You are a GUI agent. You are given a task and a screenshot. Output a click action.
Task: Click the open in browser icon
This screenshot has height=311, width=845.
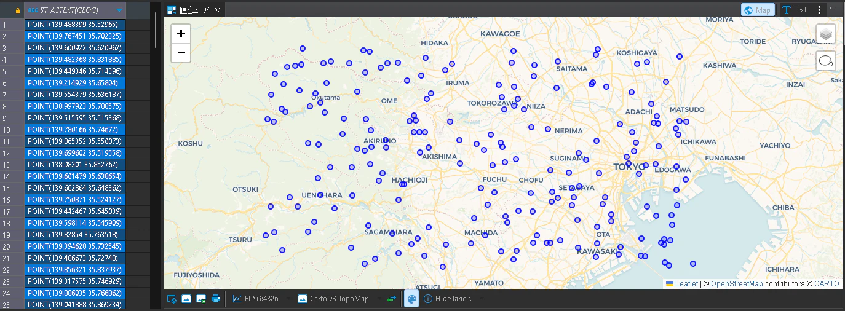(172, 299)
